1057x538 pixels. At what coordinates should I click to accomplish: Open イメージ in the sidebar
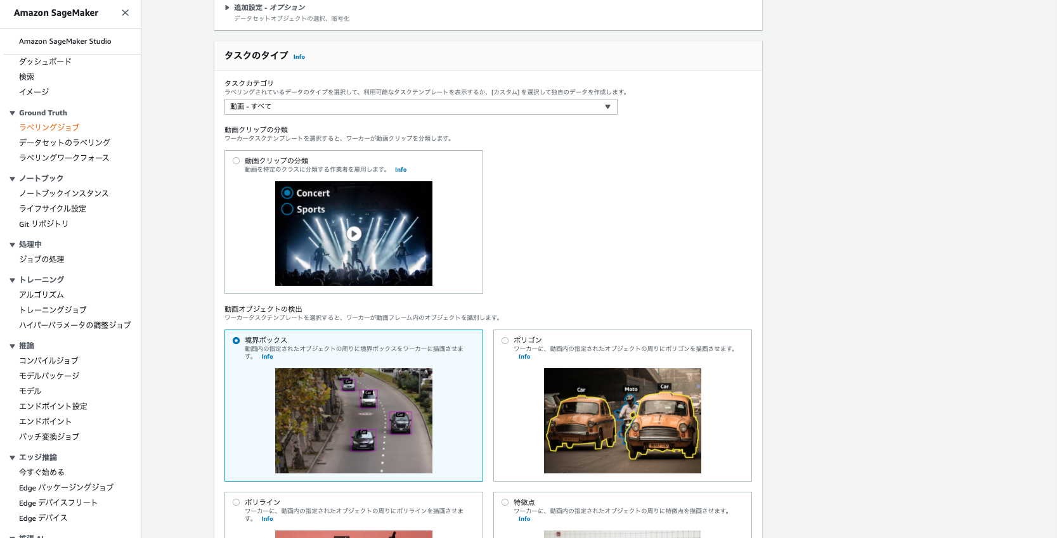tap(34, 92)
